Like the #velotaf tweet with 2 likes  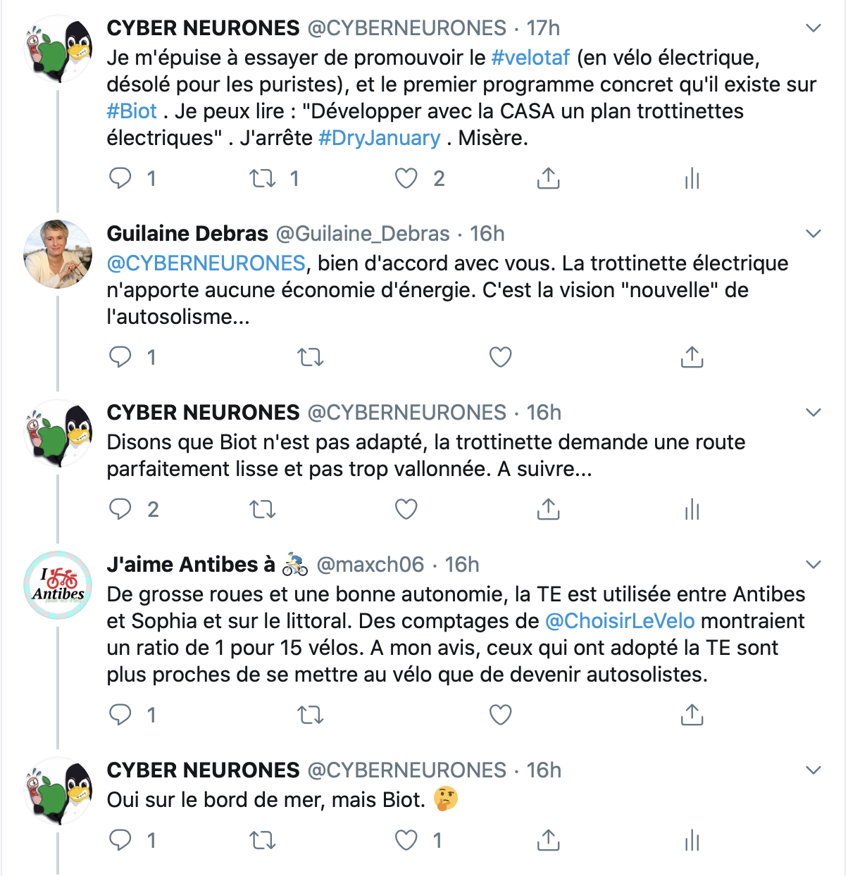[406, 178]
